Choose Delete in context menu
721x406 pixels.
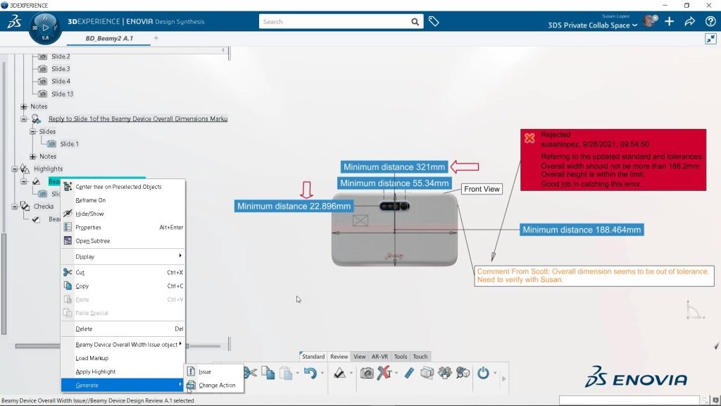pos(123,328)
